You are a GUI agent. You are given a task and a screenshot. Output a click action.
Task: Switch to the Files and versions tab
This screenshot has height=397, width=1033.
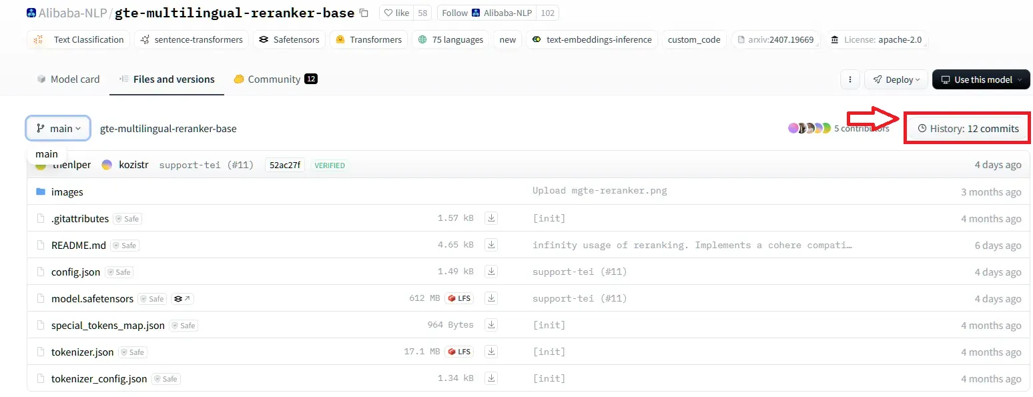pyautogui.click(x=167, y=79)
